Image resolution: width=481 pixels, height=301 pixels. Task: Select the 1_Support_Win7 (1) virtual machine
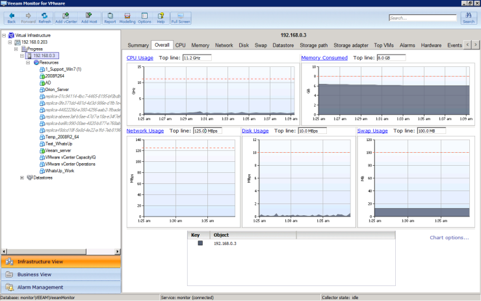tap(63, 69)
